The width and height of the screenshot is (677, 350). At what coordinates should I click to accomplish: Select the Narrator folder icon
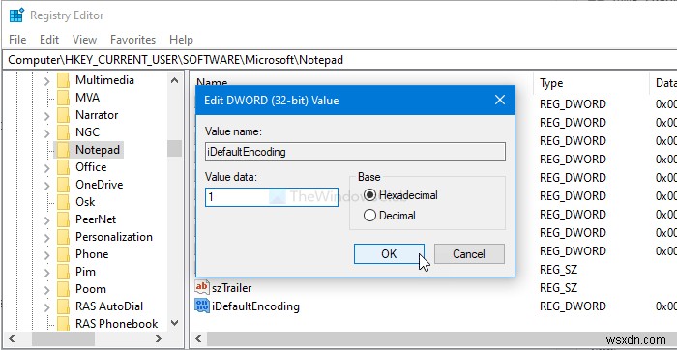point(63,115)
